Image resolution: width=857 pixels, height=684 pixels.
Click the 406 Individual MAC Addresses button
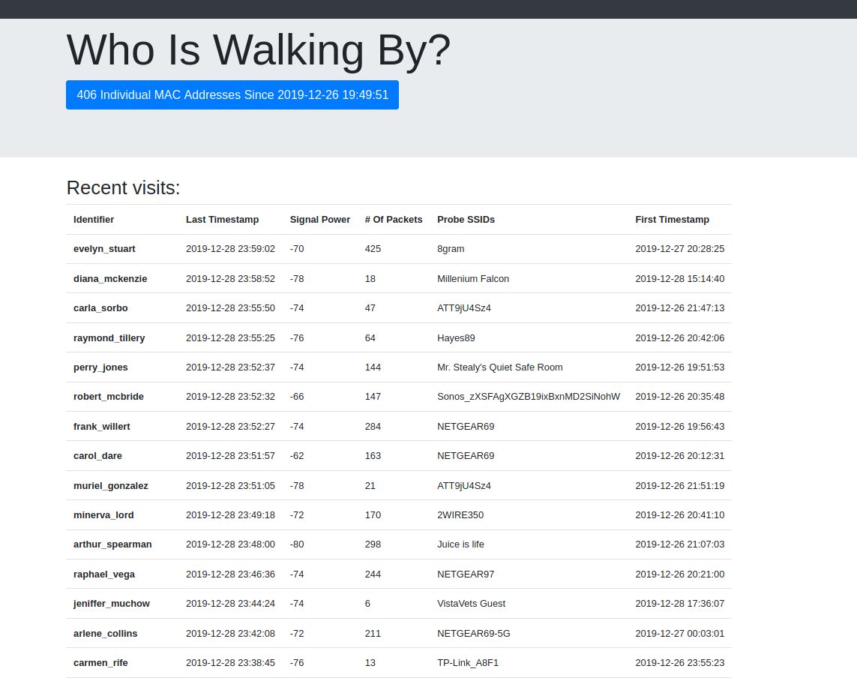(232, 94)
